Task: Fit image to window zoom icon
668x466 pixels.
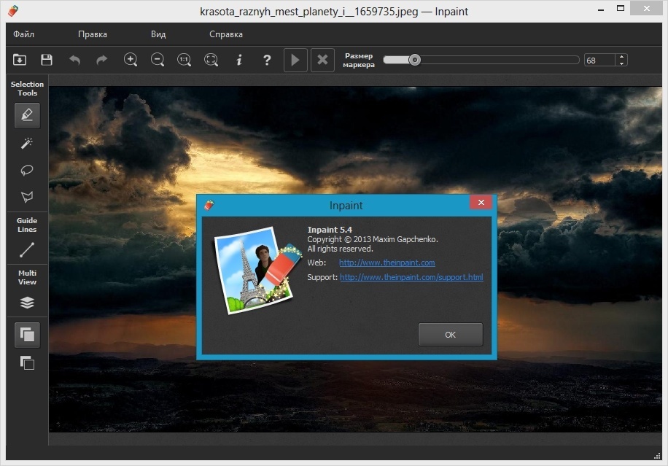Action: (211, 60)
